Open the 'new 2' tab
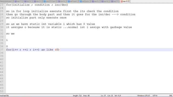The height and width of the screenshot is (97, 173). coord(28,1)
